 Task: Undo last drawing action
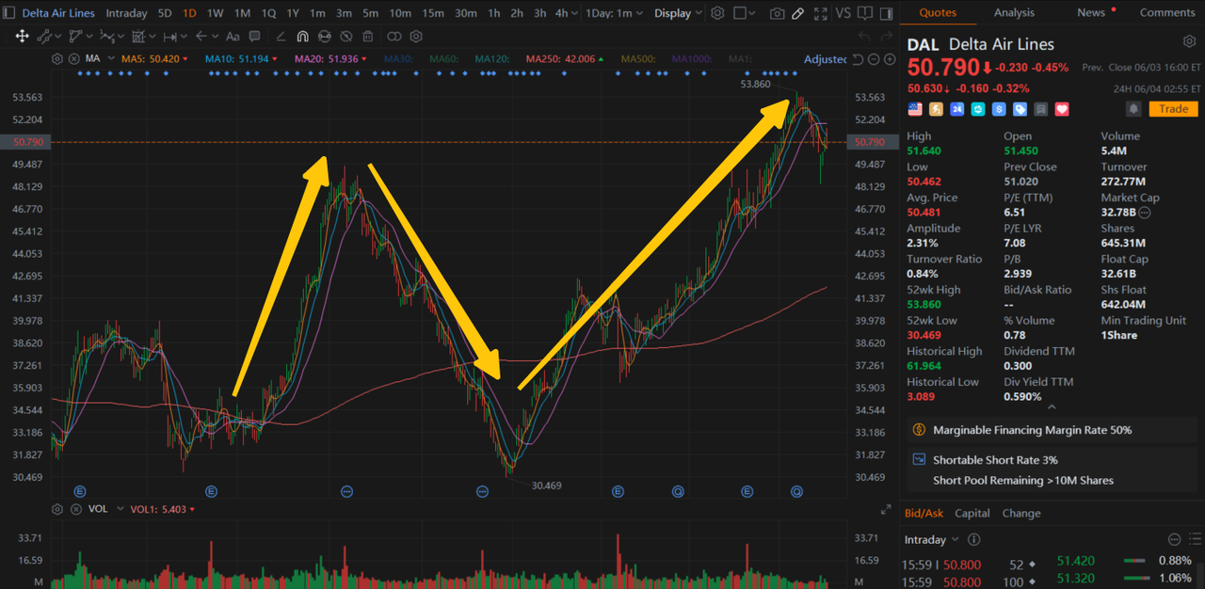(865, 37)
